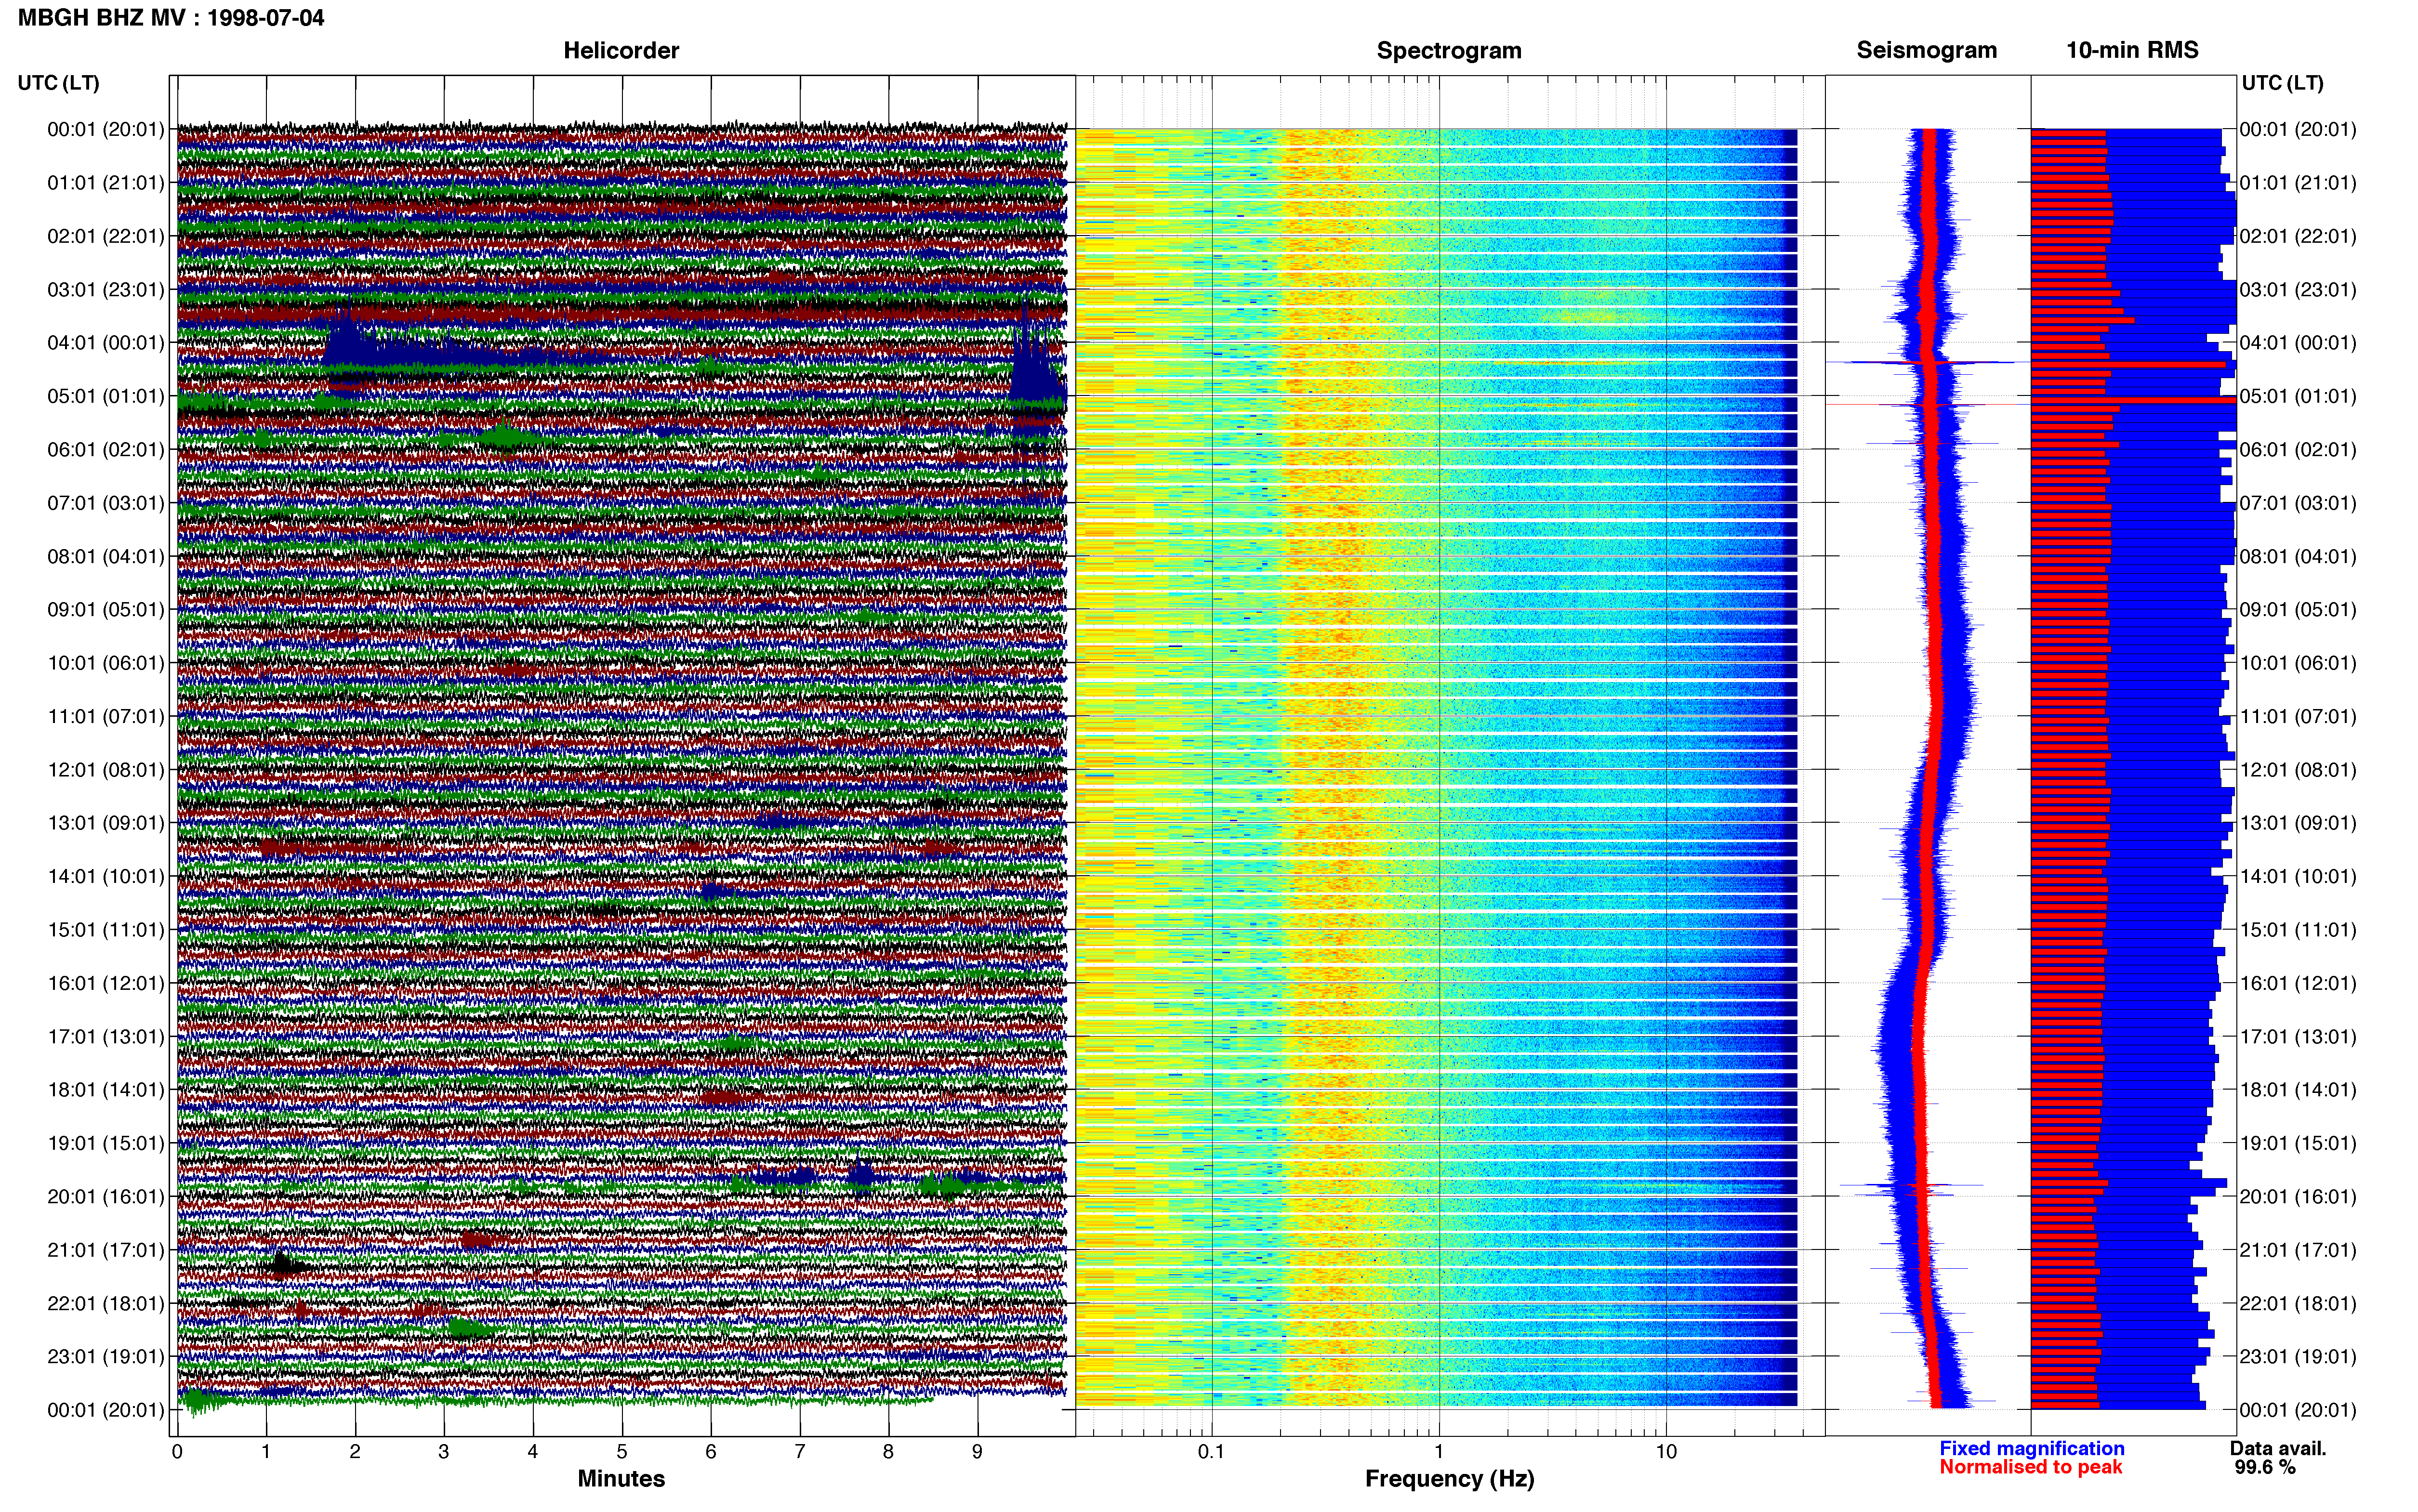Click left time label '16:01 (12:01)'

tap(105, 983)
